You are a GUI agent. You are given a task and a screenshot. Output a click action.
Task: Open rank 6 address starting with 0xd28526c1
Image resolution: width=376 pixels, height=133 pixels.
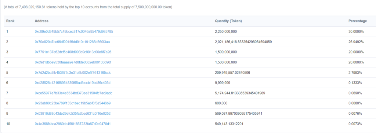pos(72,83)
